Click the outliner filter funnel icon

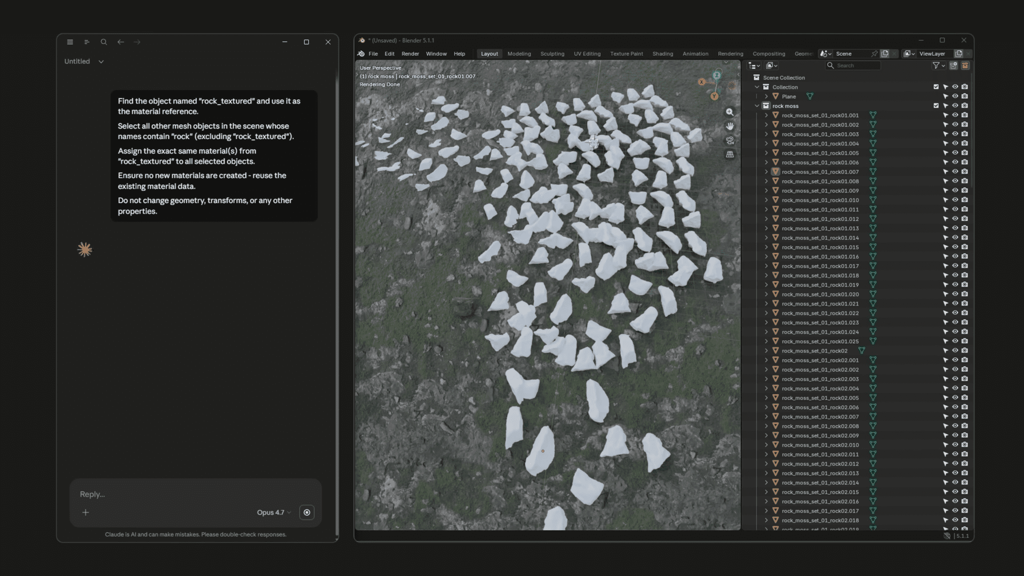click(x=936, y=66)
